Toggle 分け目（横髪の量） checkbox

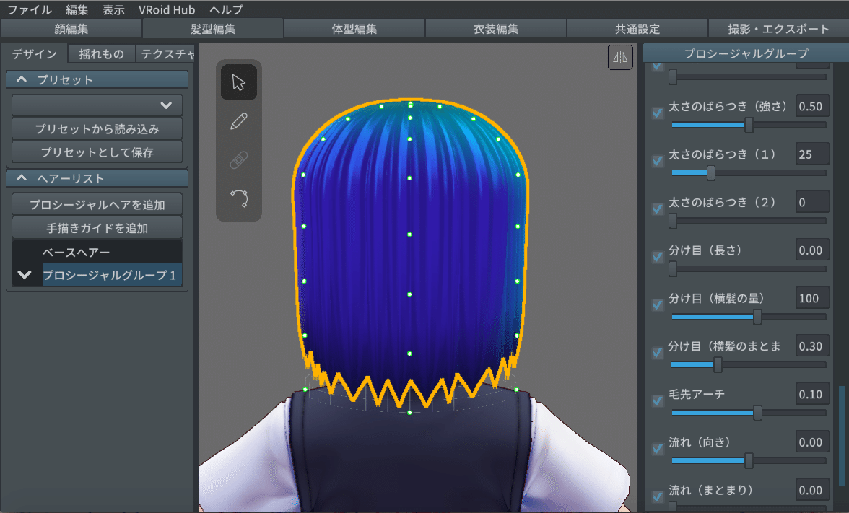tap(658, 304)
